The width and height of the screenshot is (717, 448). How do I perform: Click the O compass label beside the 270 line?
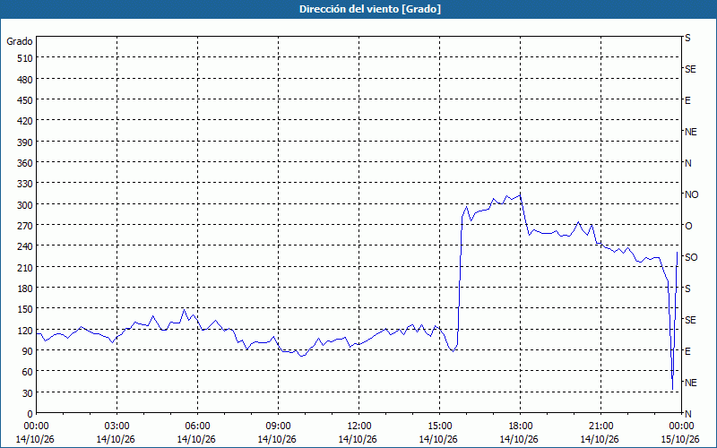688,226
